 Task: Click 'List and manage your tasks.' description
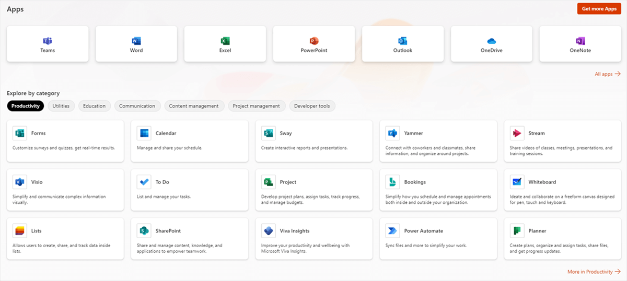[x=164, y=197]
